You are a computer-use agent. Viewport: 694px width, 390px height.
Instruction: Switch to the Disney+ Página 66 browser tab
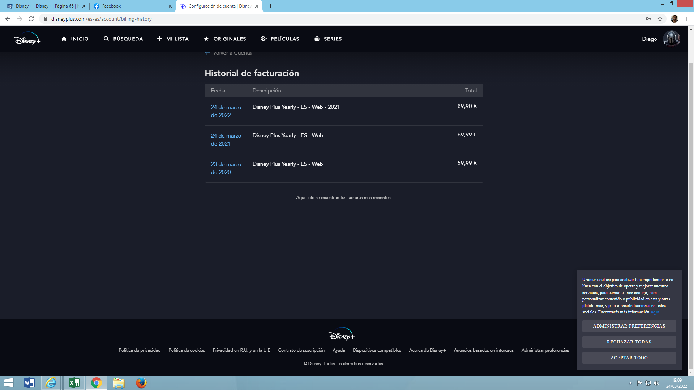tap(45, 6)
